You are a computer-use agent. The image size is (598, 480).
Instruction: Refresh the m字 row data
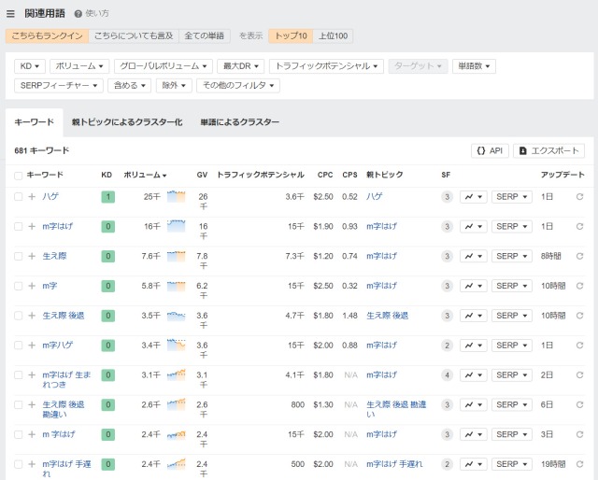579,286
